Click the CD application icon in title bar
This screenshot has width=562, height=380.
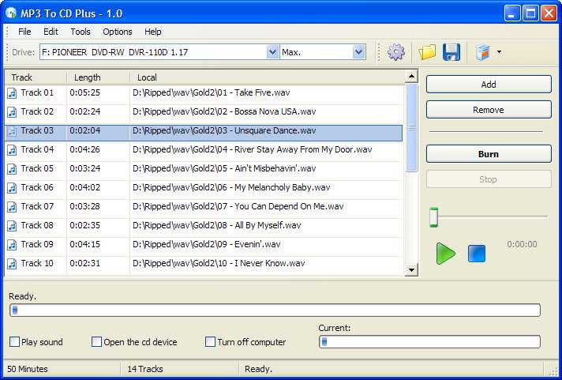(x=12, y=13)
